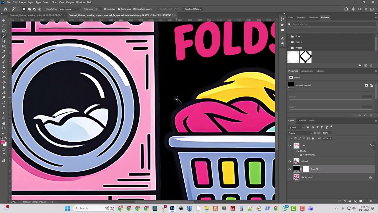Switch to the Swatches tab
378x213 pixels.
coord(301,17)
